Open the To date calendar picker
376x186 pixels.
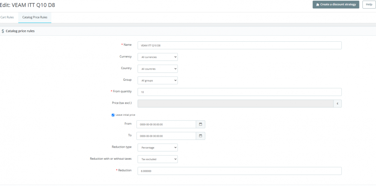pyautogui.click(x=200, y=136)
